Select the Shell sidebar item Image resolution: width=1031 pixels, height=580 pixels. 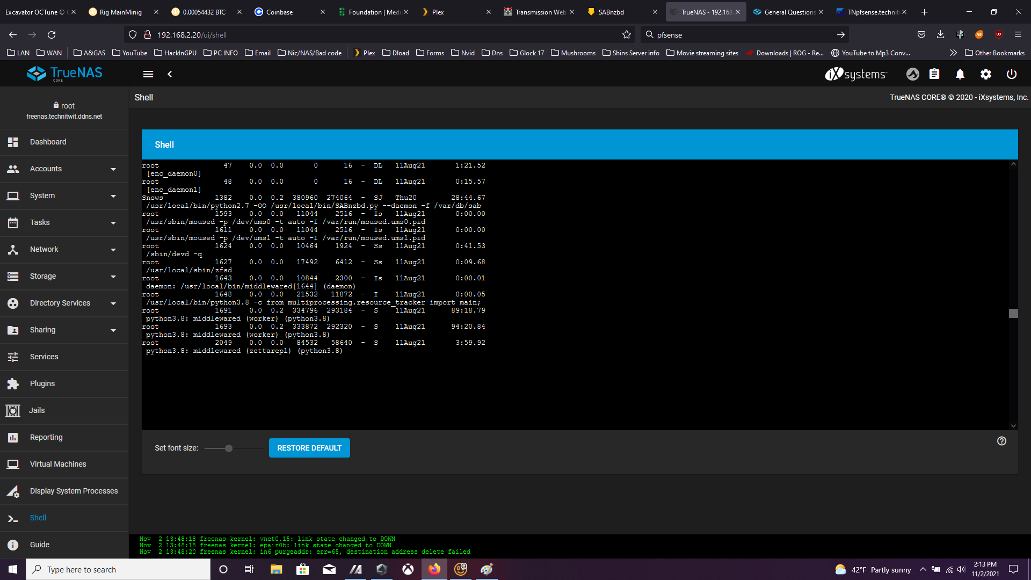pos(64,518)
